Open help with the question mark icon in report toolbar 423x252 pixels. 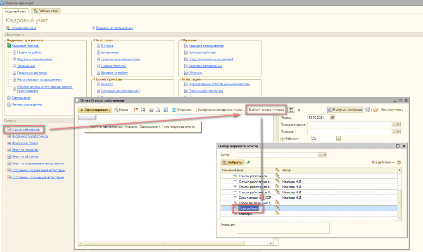(375, 110)
